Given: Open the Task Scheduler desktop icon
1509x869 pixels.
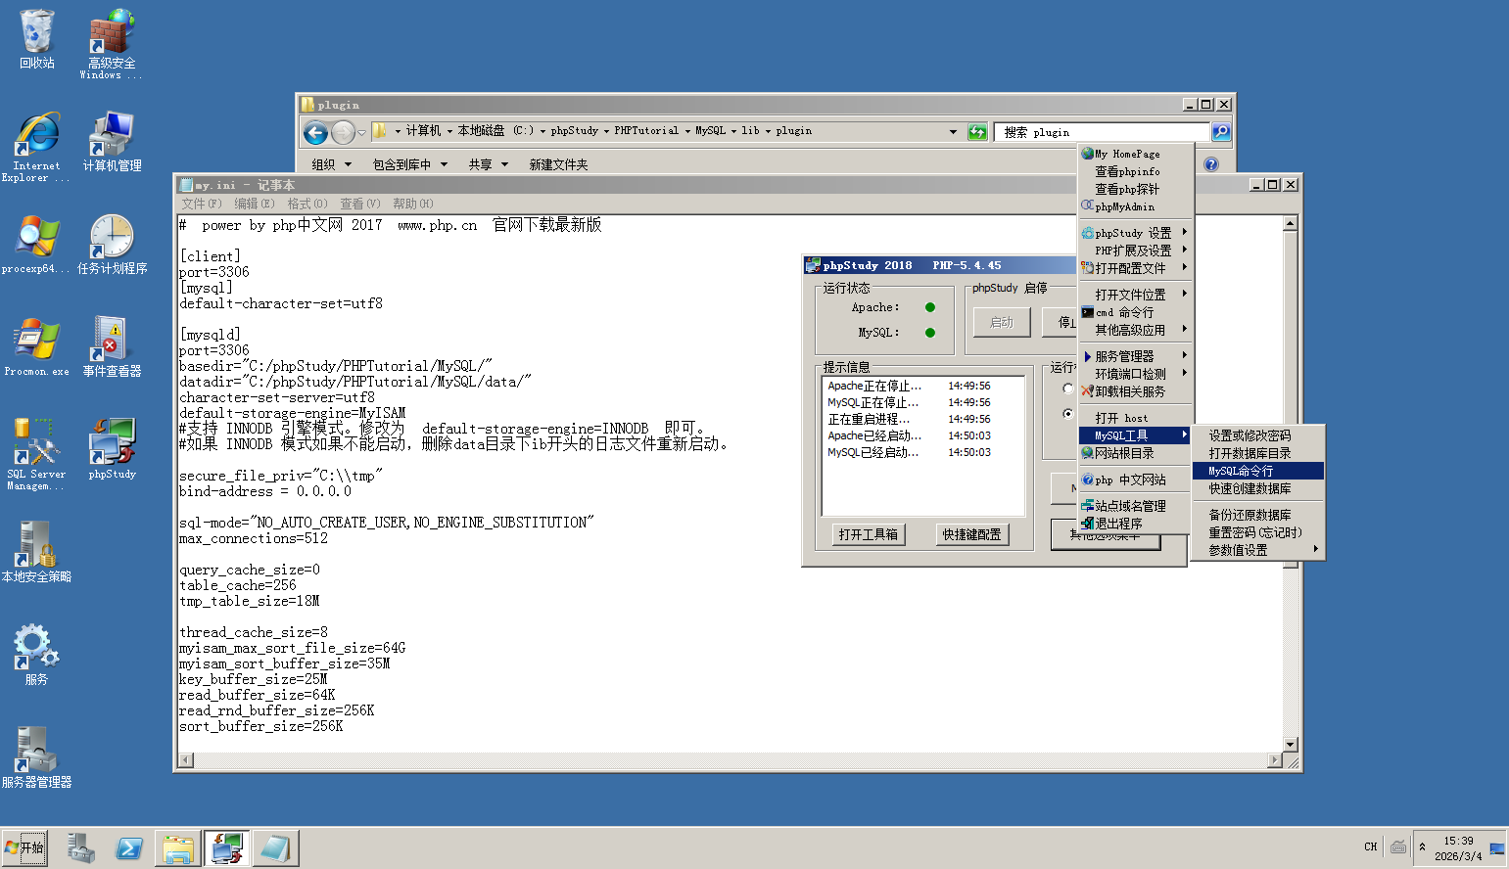Looking at the screenshot, I should (112, 245).
